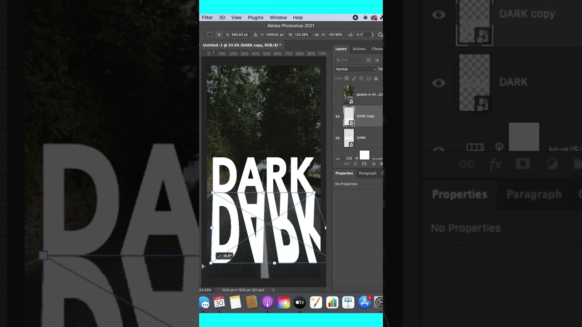Switch to the Channels tab
This screenshot has width=582, height=327.
[x=377, y=49]
